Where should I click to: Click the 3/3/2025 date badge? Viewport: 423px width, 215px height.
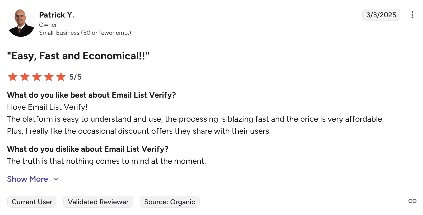pos(381,15)
